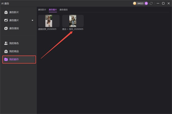Click the 產品 + 角色_20260605 file name
172x114 pixels.
tap(73, 29)
